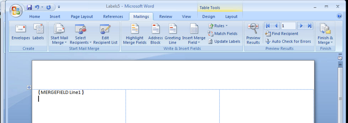Viewport: 348px width, 123px height.
Task: Open the Finish & Merge menu
Action: click(325, 34)
